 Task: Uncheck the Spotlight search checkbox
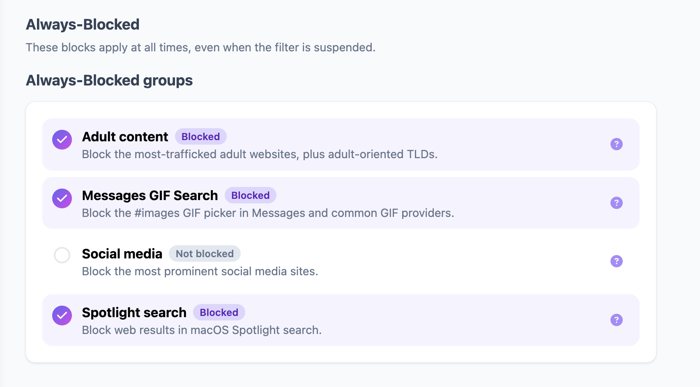(x=62, y=316)
